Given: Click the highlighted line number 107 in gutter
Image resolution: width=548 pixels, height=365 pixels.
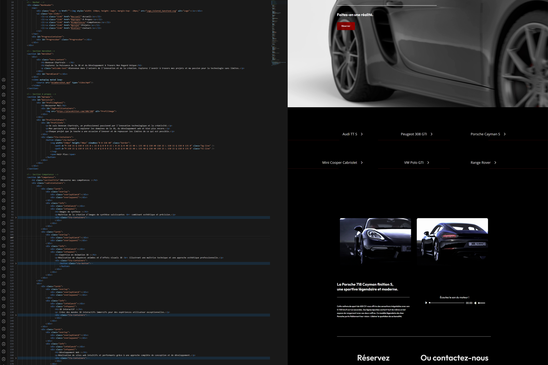Looking at the screenshot, I should pos(12,238).
